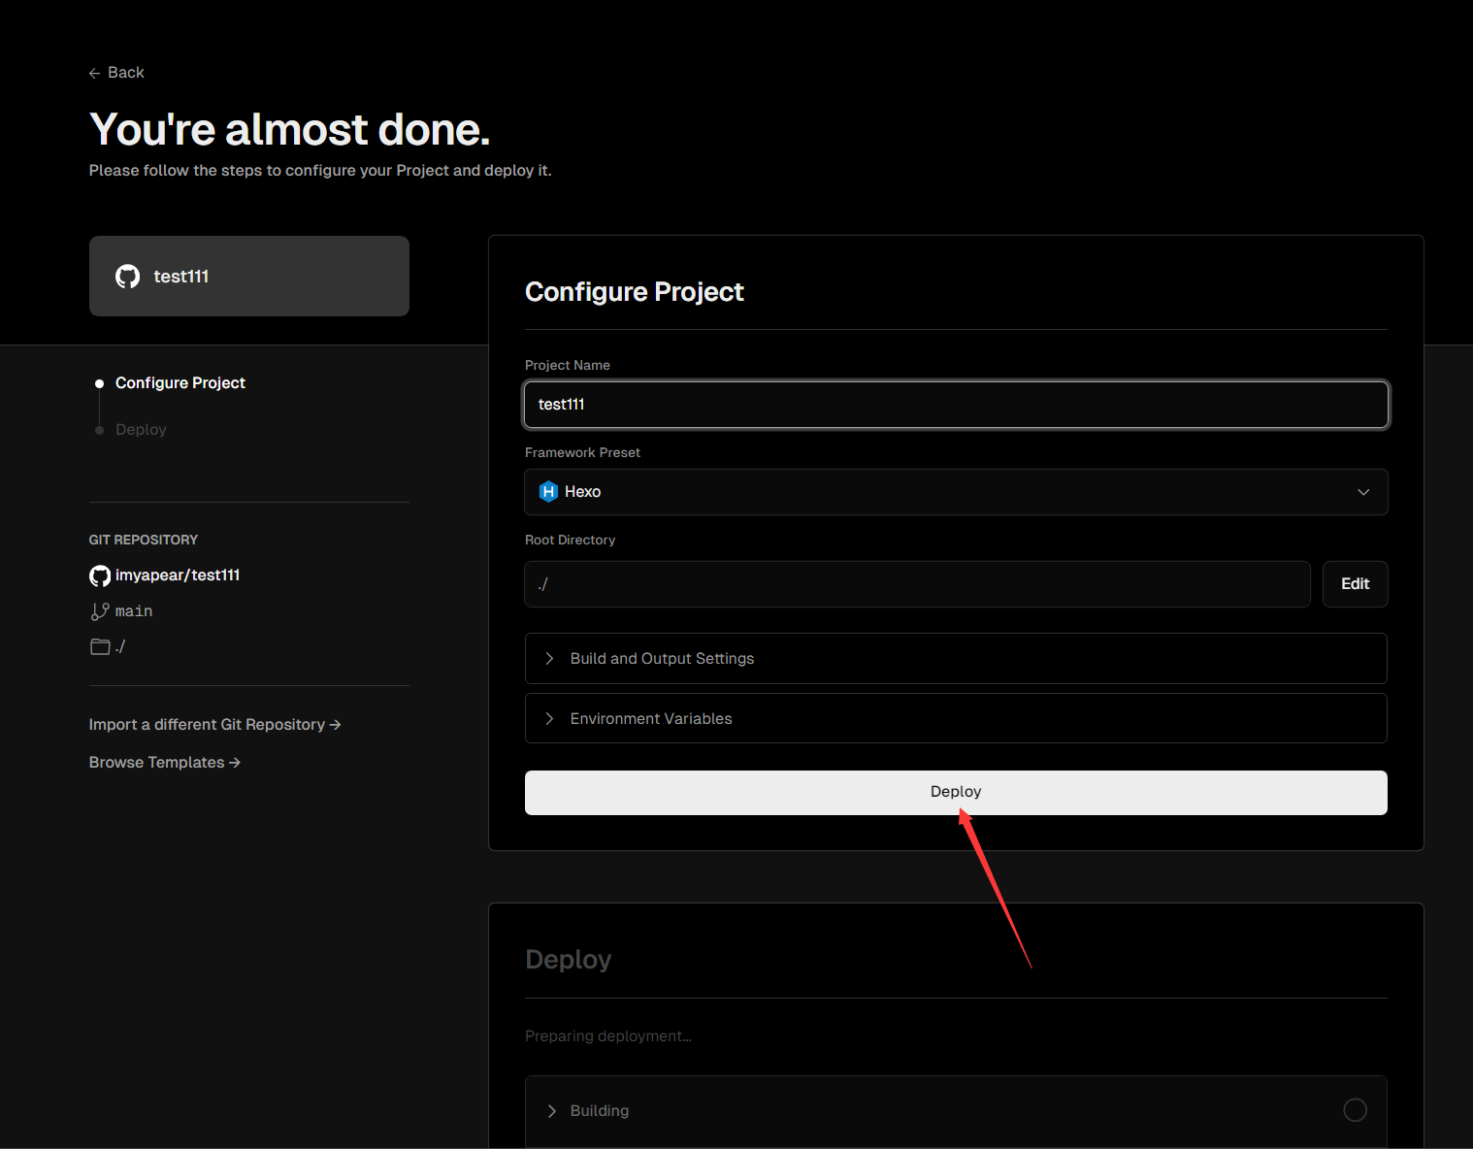Open Import a different Git Repository link
The image size is (1473, 1149).
(x=214, y=725)
